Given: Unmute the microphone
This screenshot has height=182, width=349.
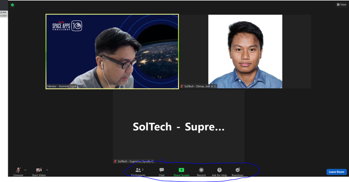Looking at the screenshot, I should pos(18,172).
